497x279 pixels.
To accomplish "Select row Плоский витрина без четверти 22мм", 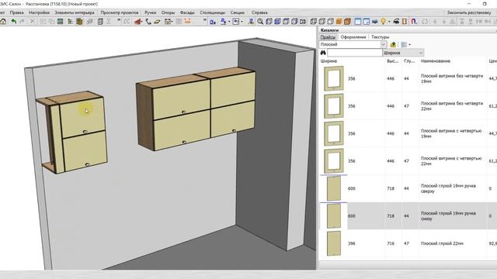I will click(x=408, y=106).
